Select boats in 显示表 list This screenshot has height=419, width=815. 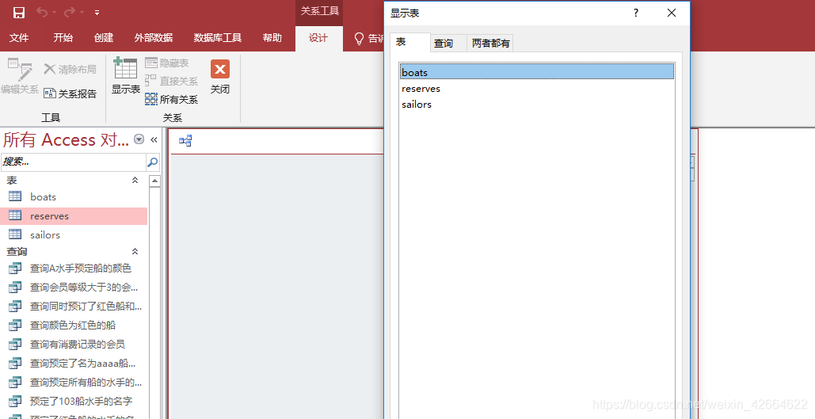[x=537, y=72]
